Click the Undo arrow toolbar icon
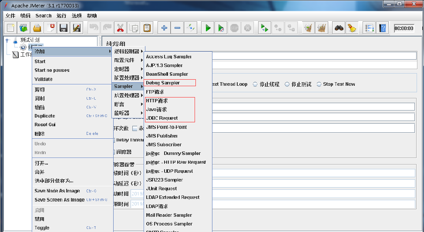This screenshot has height=232, width=424. click(x=94, y=28)
